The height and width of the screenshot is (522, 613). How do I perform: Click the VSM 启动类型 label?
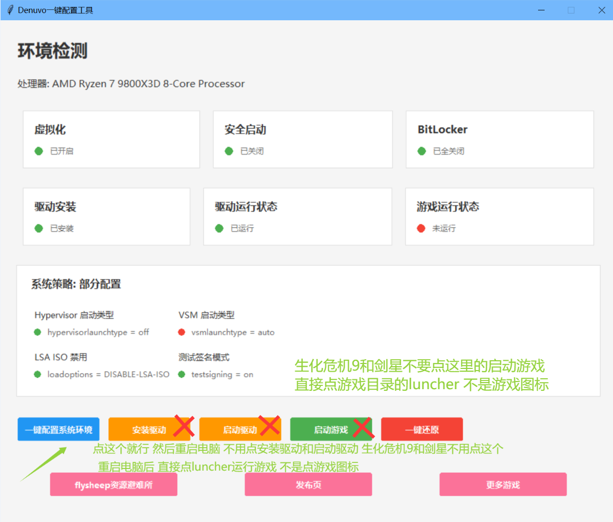pyautogui.click(x=206, y=315)
